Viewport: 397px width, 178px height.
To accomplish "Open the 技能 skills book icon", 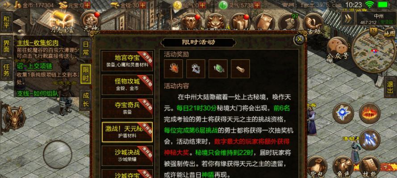I will click(369, 166).
